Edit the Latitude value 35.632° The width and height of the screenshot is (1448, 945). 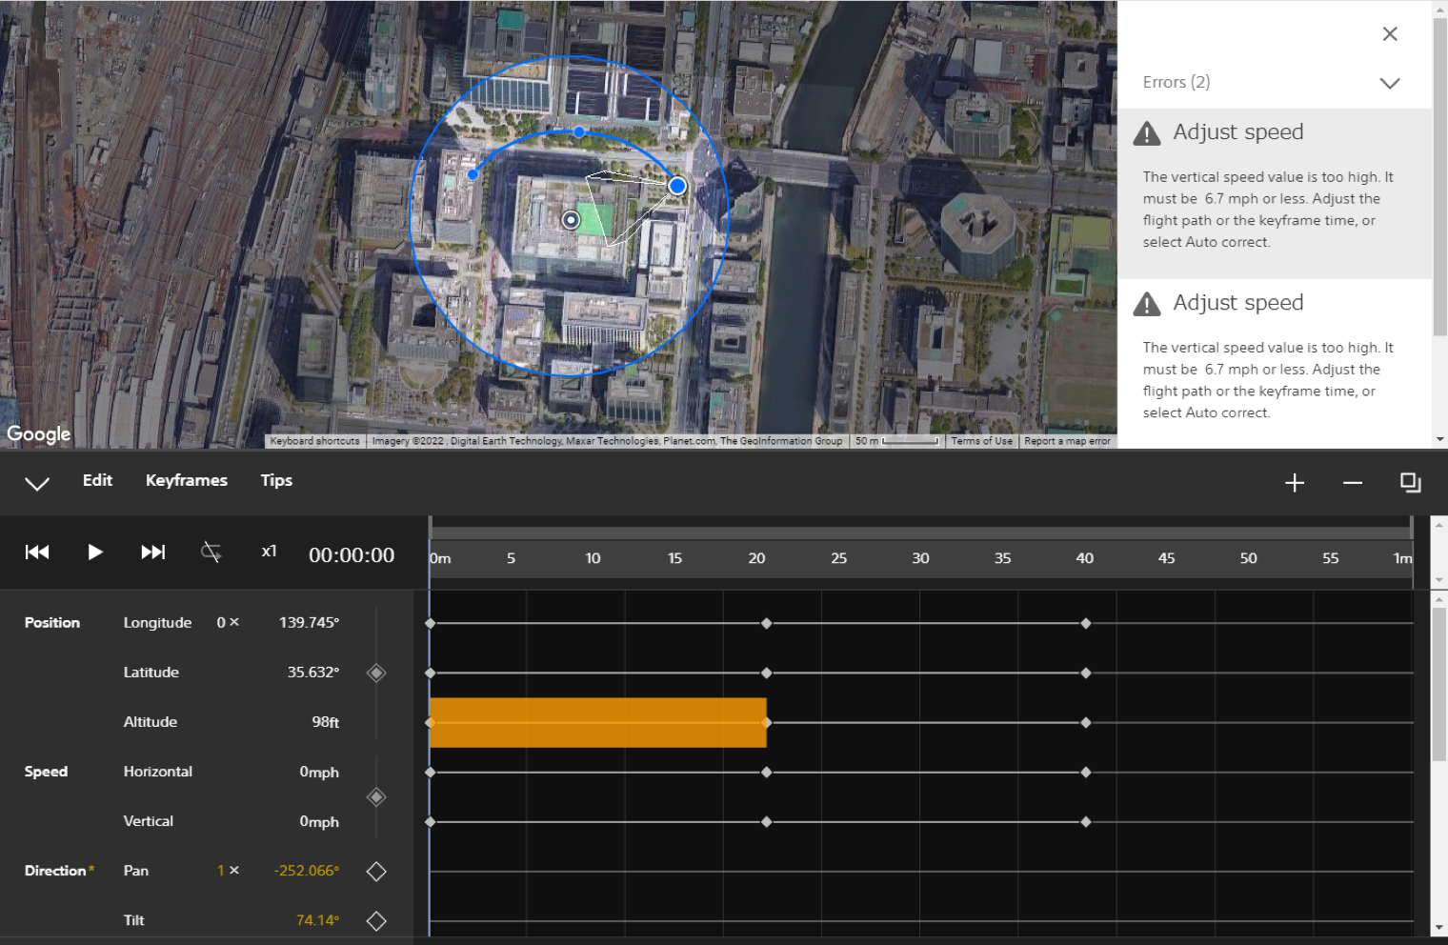(x=313, y=672)
